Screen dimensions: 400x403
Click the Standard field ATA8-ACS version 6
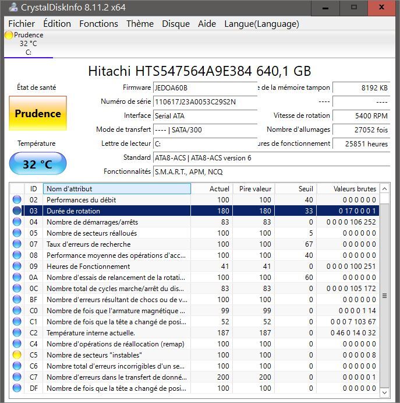click(272, 158)
